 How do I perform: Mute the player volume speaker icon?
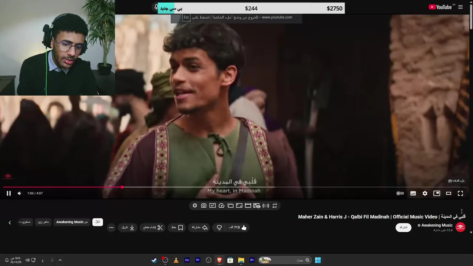[19, 193]
